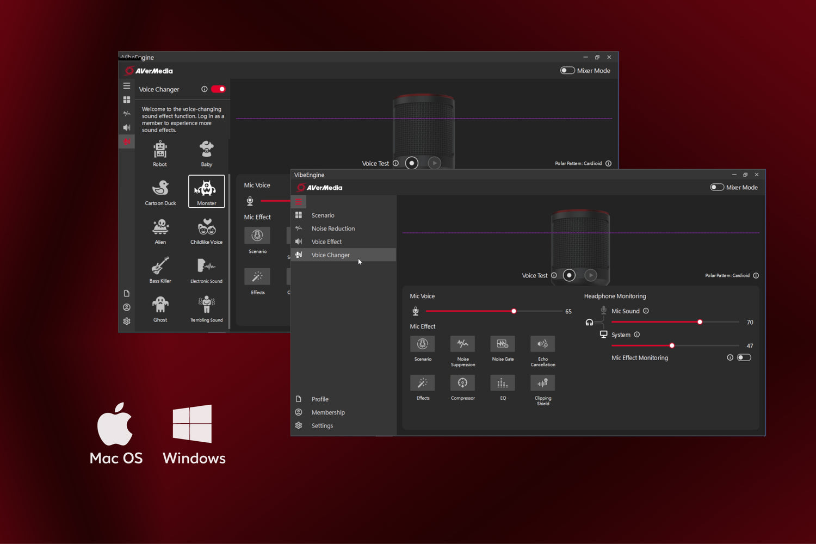Click the Mic Sound monitoring slider
Viewport: 816px width, 544px height.
[x=675, y=322]
